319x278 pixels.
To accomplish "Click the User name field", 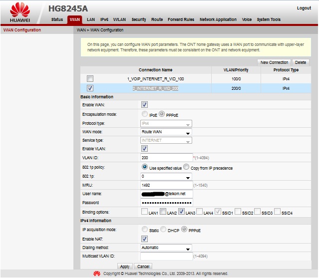I will click(166, 194).
